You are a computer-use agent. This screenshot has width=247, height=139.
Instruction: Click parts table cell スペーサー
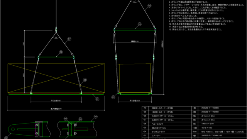pyautogui.click(x=156, y=136)
